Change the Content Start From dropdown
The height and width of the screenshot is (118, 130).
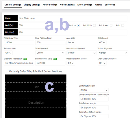coord(94,90)
